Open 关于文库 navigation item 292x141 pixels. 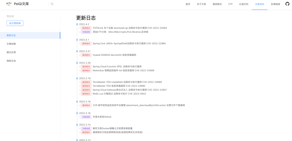[201, 4]
